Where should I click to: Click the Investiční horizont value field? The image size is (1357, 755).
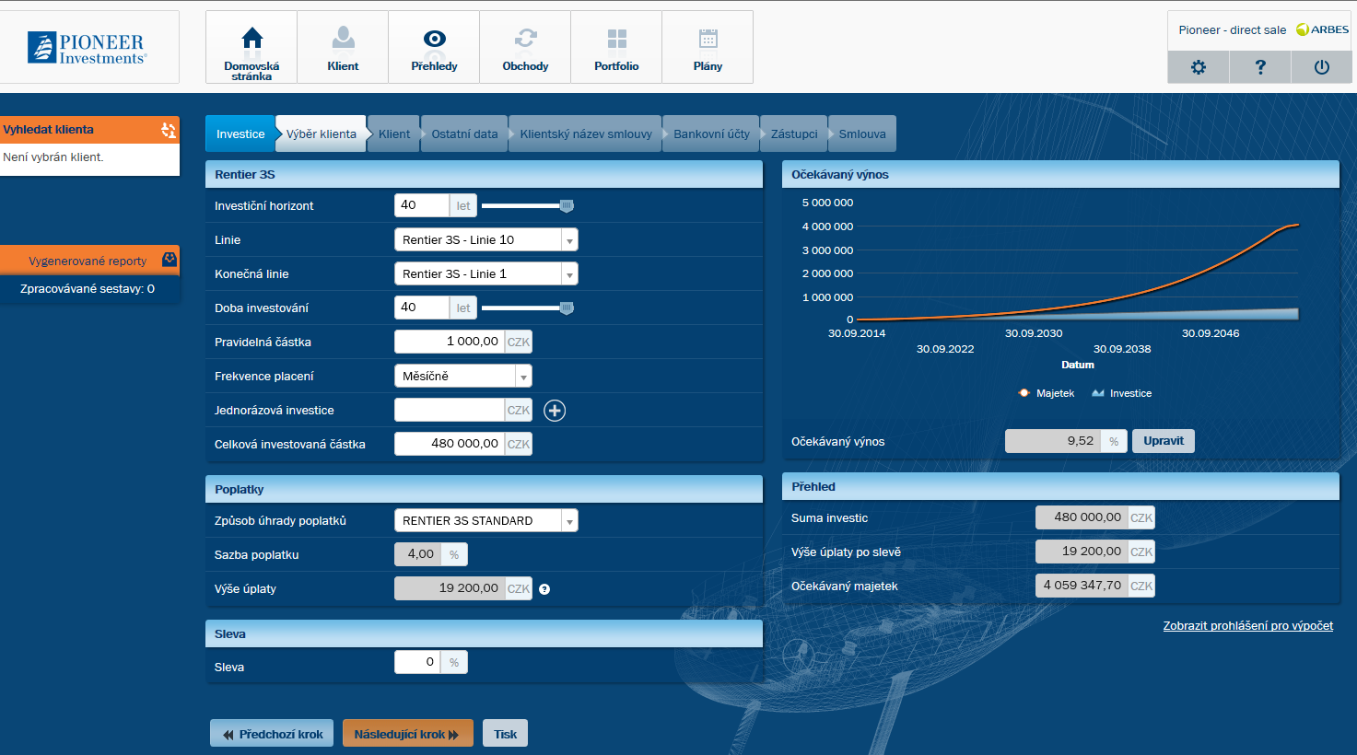[422, 205]
